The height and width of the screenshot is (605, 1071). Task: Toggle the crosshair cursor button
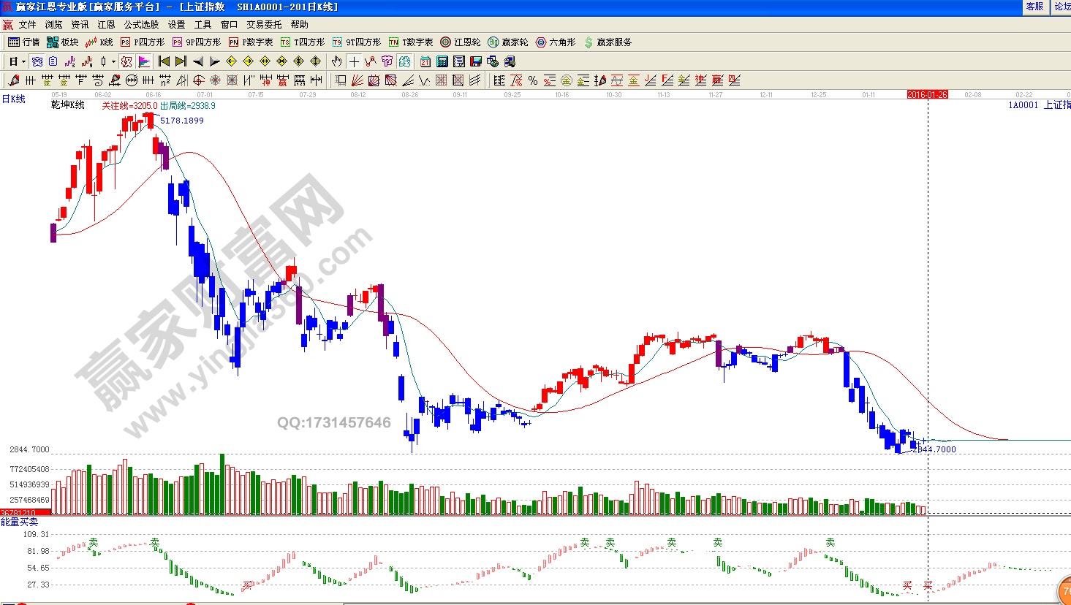354,61
